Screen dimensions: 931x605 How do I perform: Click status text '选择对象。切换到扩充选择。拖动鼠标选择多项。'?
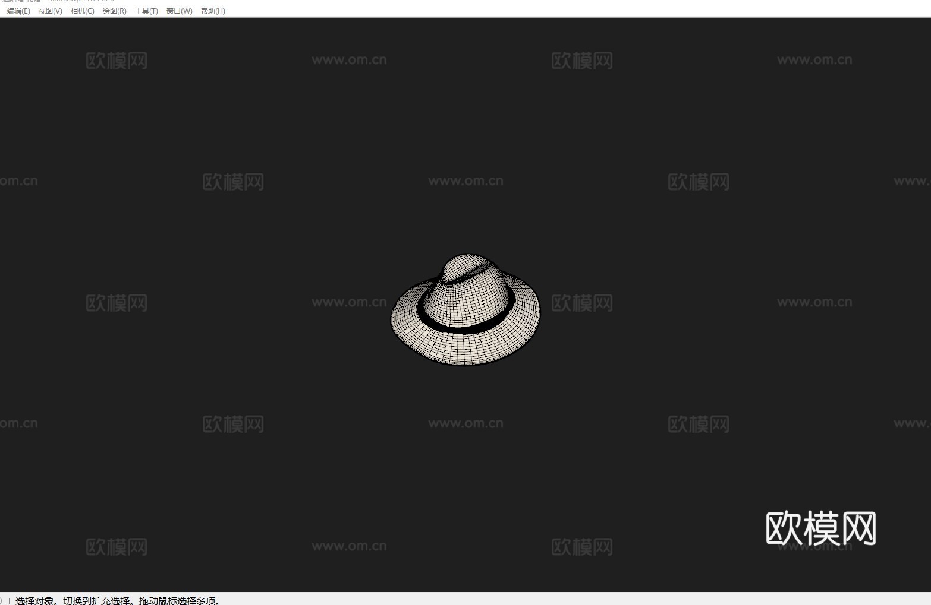[118, 600]
